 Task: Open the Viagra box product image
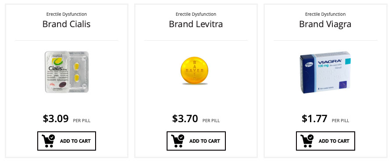[325, 72]
